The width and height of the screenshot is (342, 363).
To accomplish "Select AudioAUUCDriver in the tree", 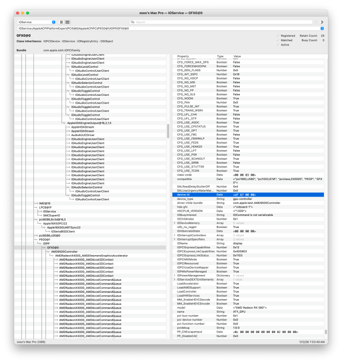I will click(83, 135).
